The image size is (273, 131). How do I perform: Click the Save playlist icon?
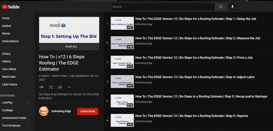coord(41,87)
